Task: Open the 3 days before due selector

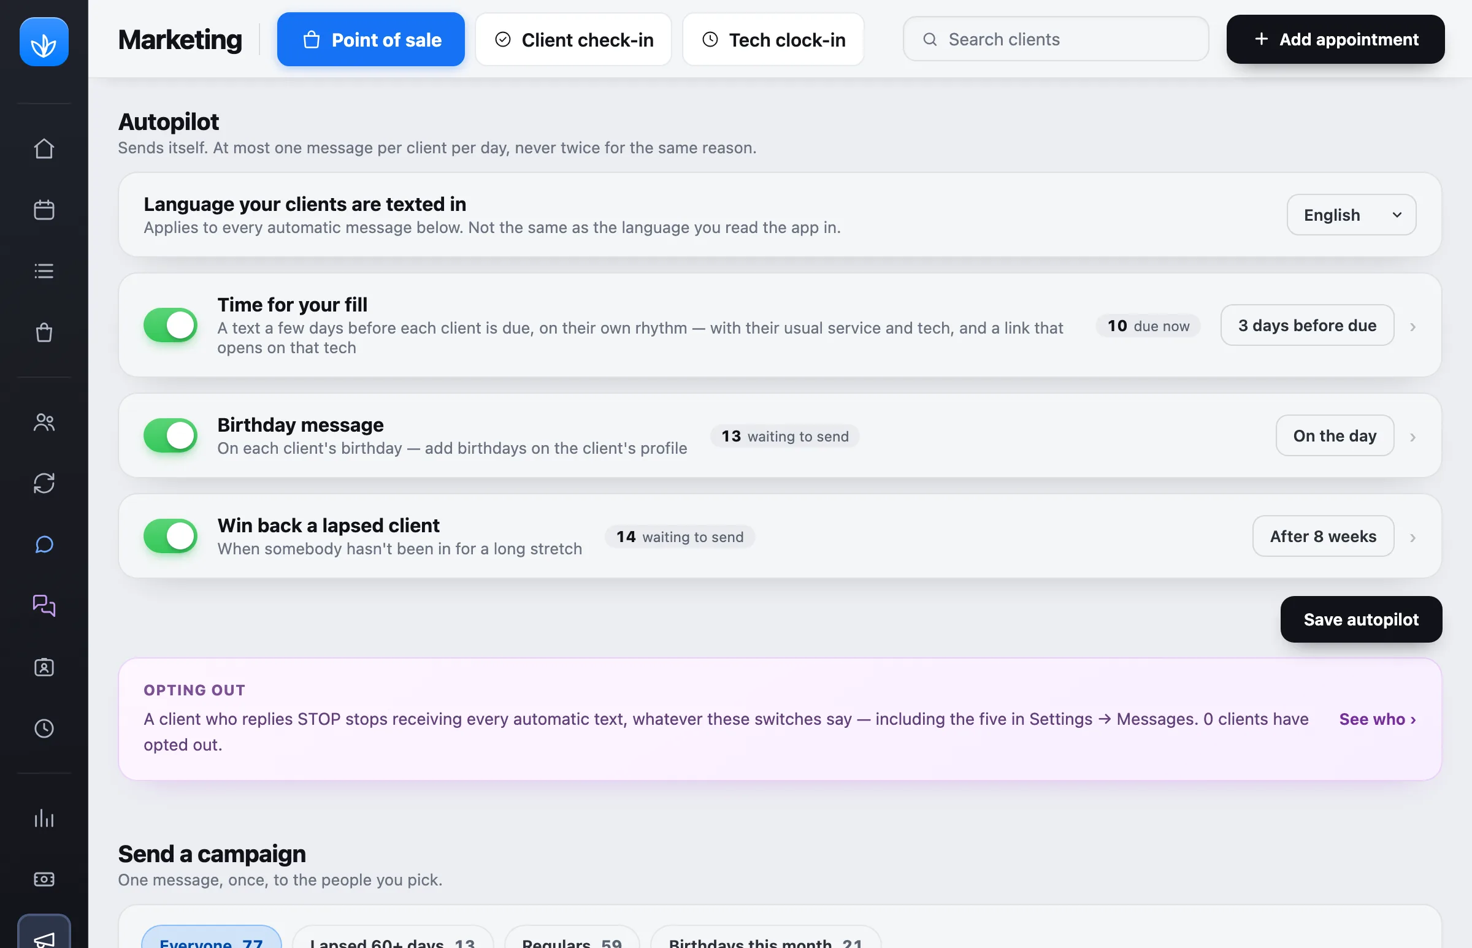Action: 1307,325
